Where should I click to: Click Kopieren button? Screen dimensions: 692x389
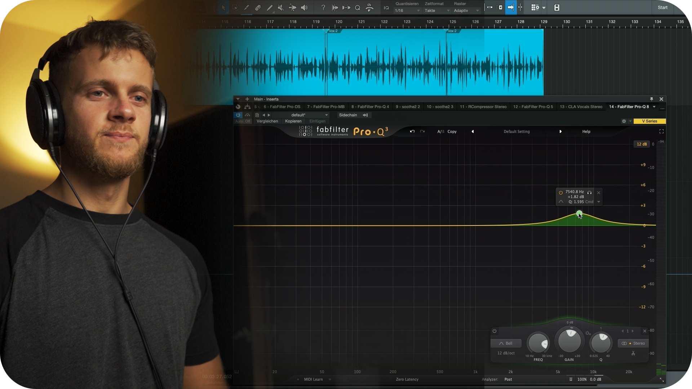click(293, 121)
